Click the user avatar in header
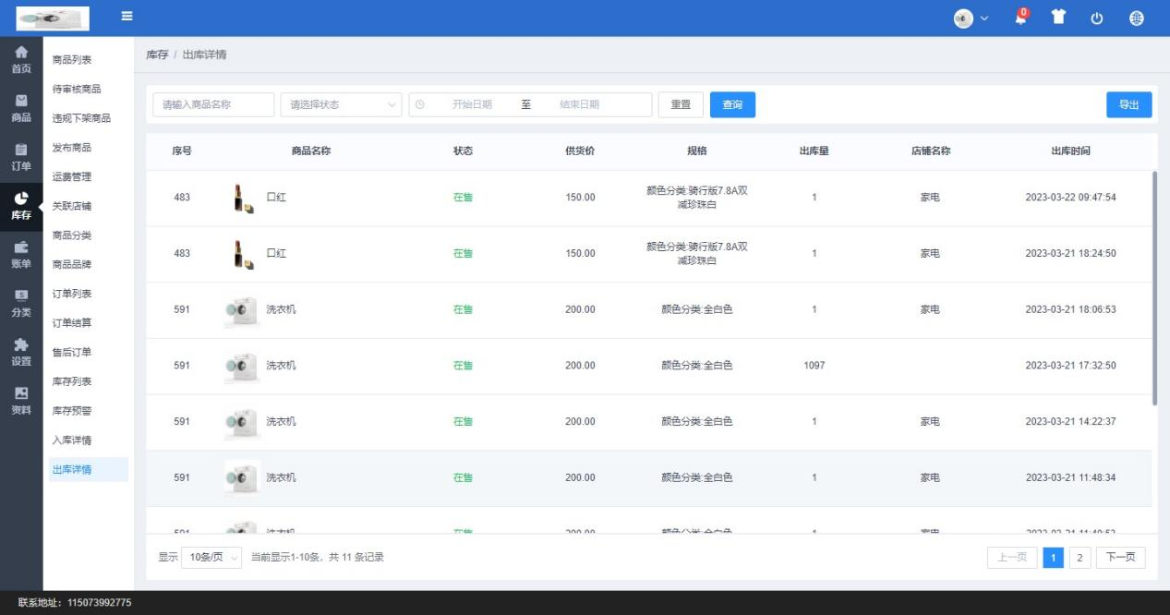This screenshot has width=1170, height=615. [964, 18]
